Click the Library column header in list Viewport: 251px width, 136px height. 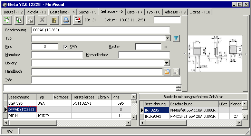[104, 97]
